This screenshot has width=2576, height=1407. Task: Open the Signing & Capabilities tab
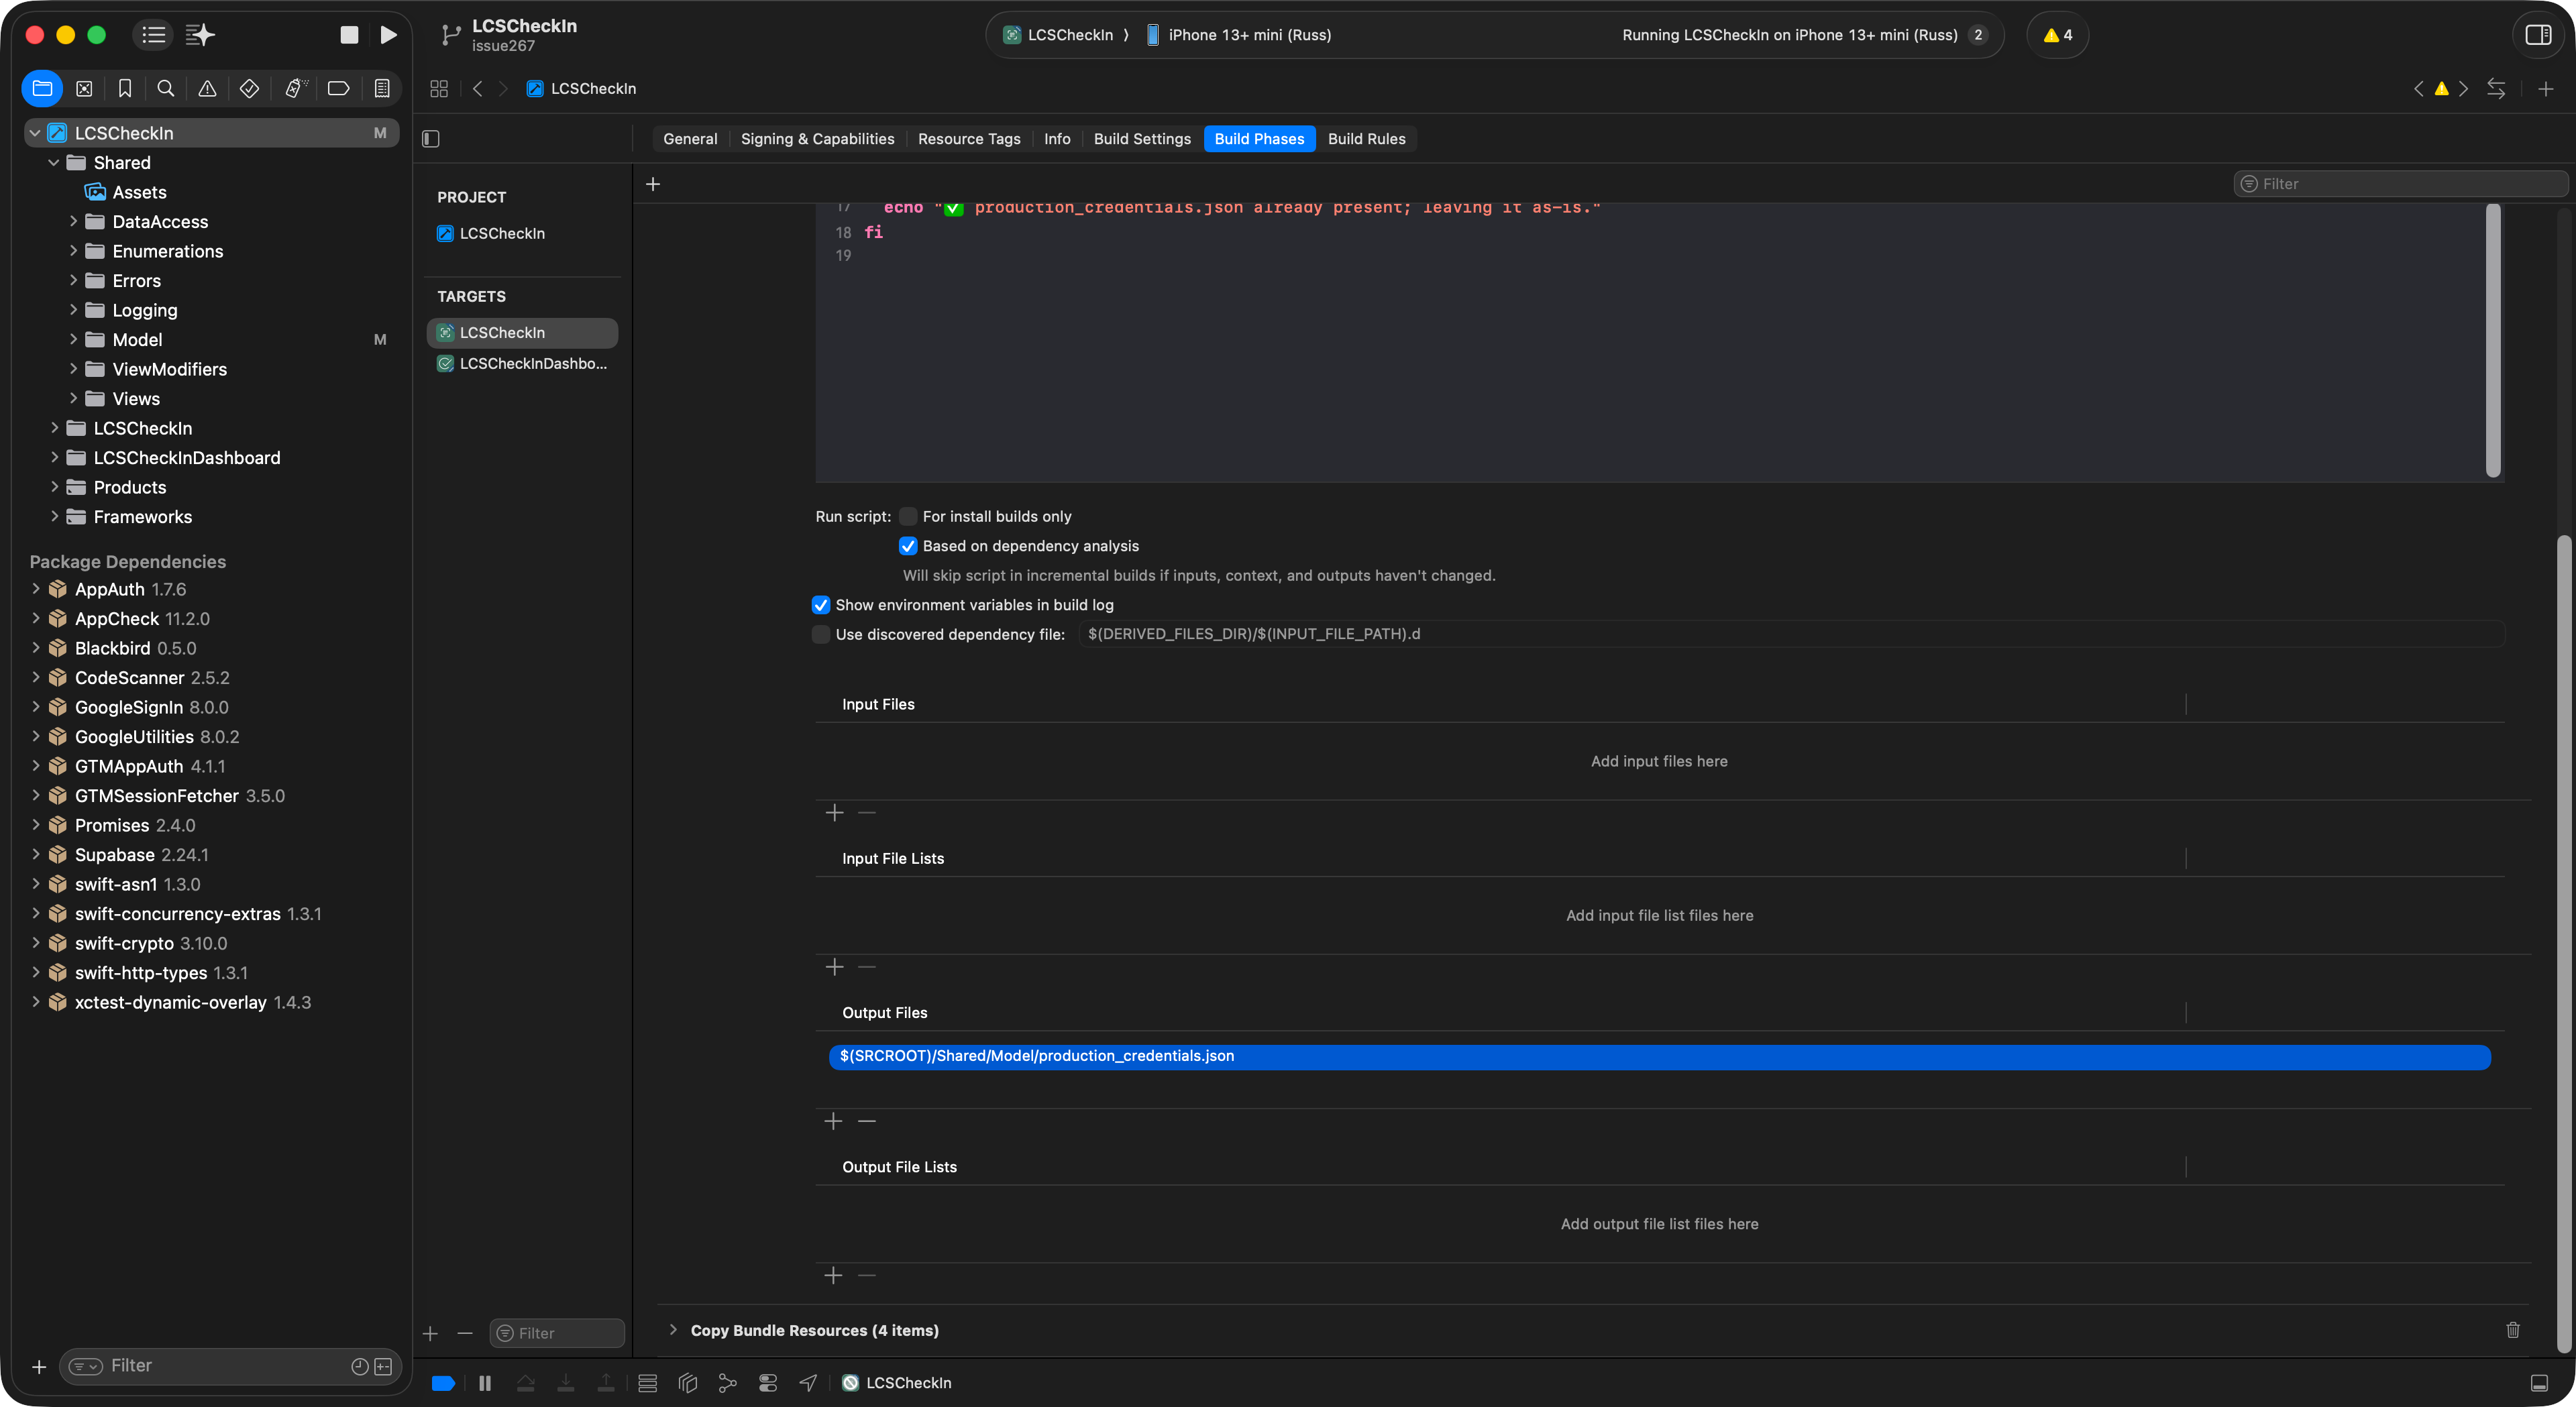817,139
